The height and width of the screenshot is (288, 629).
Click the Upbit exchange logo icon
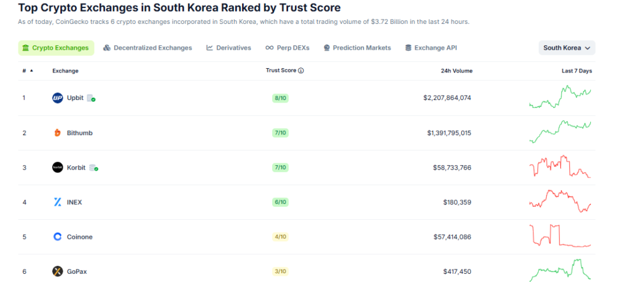click(58, 98)
